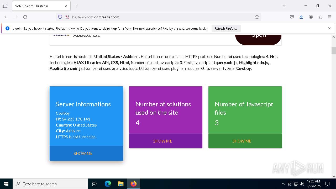Launch Microsoft Edge from taskbar
Screen dimensions: 336x189
[x=108, y=184]
